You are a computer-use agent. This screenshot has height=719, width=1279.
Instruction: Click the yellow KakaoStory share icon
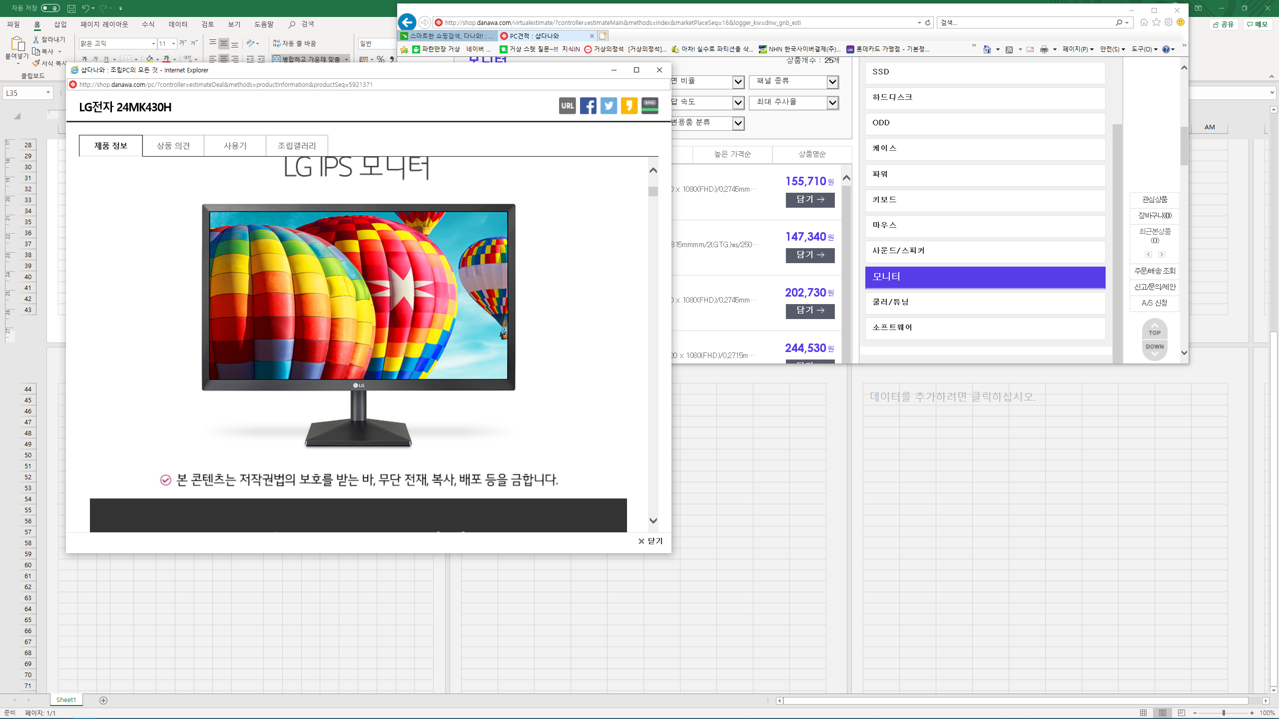click(x=629, y=106)
